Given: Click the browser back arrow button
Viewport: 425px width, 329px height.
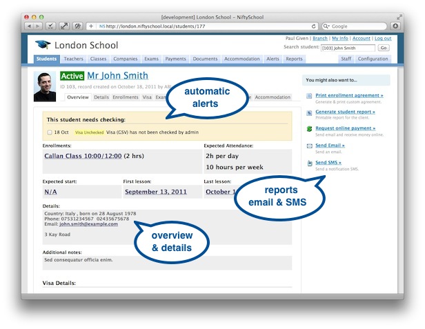Looking at the screenshot, I should (30, 26).
